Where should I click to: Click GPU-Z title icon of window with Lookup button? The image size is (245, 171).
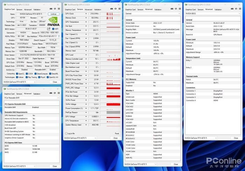tap(5, 5)
